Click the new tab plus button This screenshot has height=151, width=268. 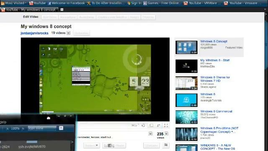[x=62, y=10]
